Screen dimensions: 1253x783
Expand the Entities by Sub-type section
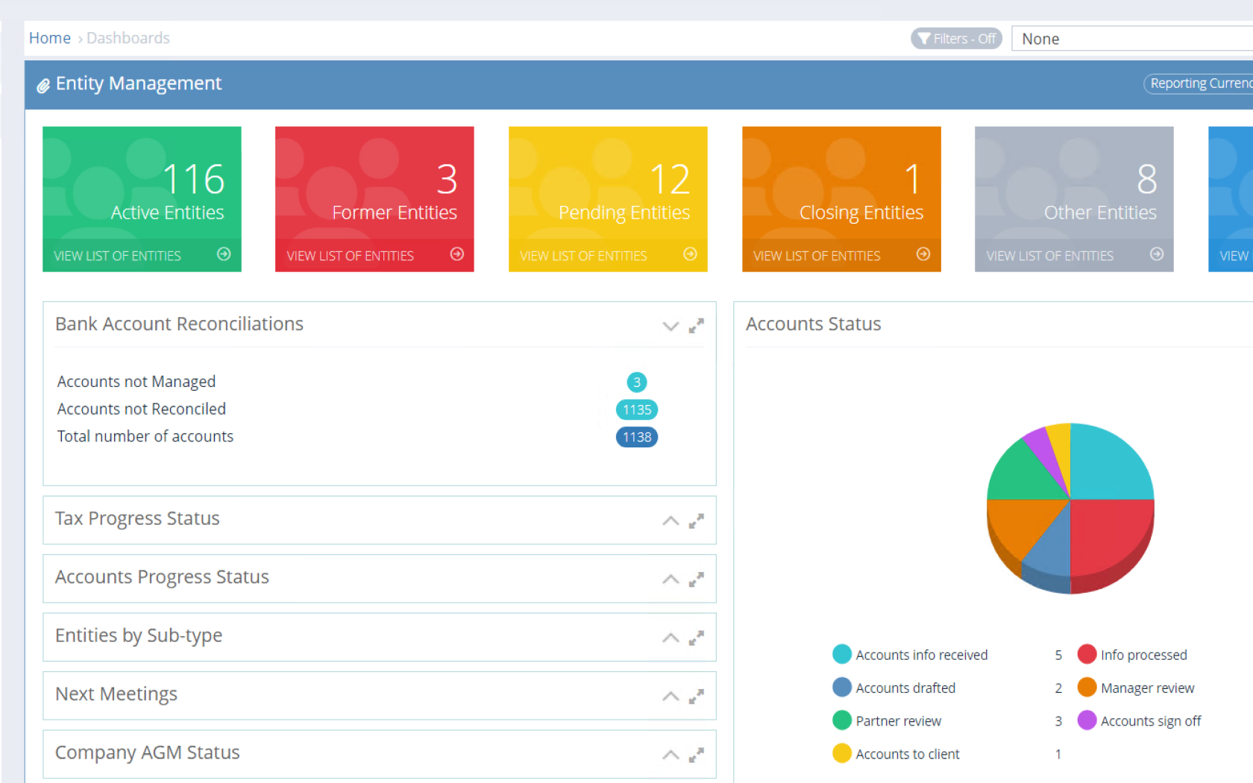tap(671, 638)
